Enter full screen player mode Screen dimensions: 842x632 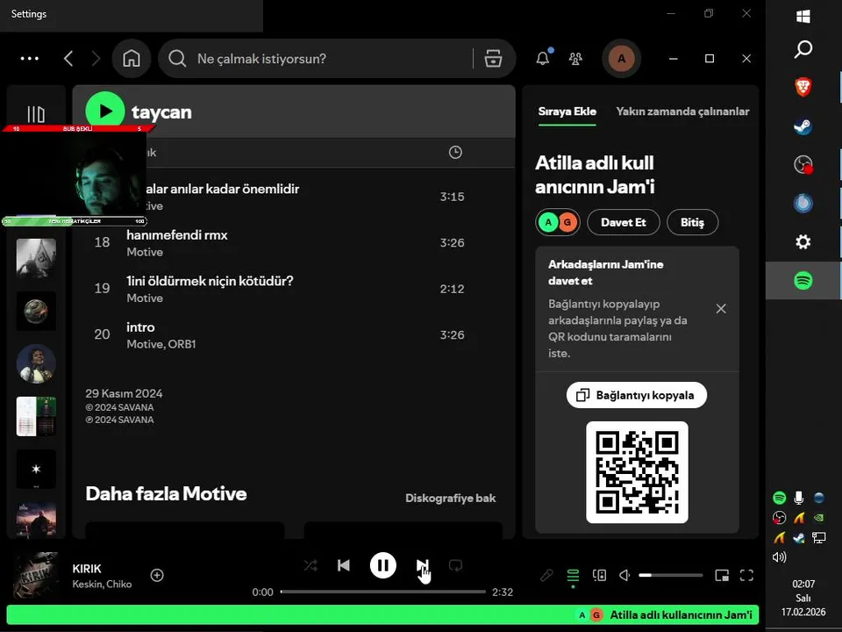coord(746,576)
